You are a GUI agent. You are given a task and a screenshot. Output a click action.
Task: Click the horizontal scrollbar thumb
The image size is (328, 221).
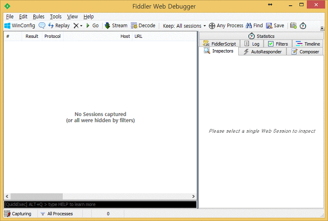coord(36,196)
